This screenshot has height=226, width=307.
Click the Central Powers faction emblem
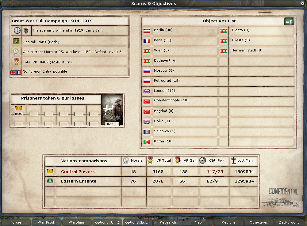pyautogui.click(x=50, y=171)
